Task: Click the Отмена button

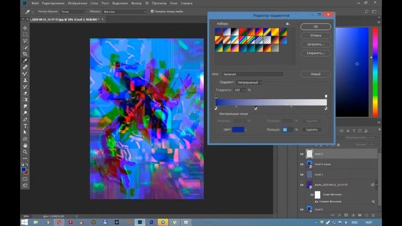Action: point(315,35)
